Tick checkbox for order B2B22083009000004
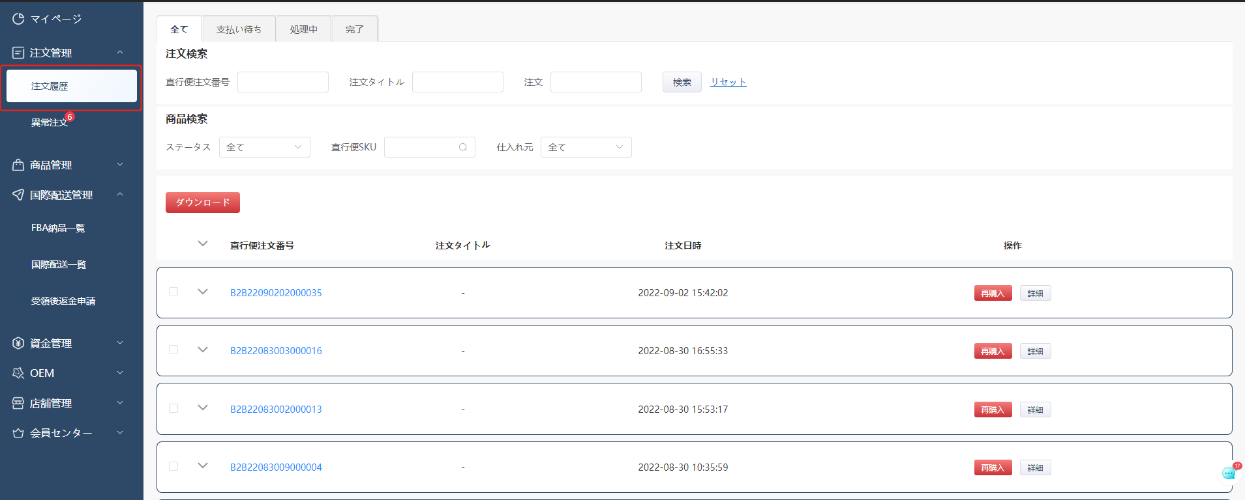 click(173, 466)
